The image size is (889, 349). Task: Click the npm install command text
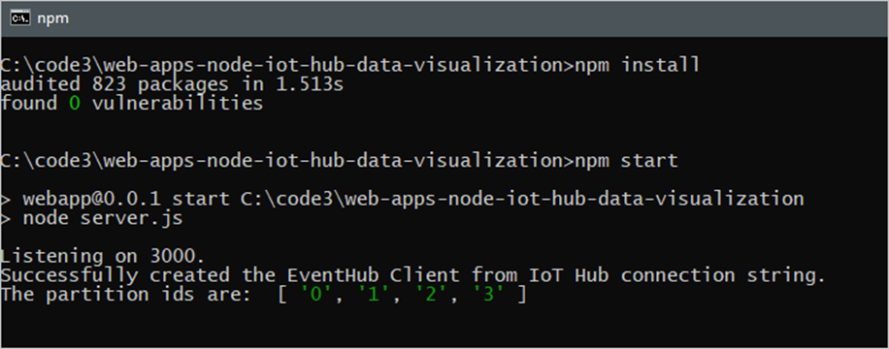click(638, 65)
